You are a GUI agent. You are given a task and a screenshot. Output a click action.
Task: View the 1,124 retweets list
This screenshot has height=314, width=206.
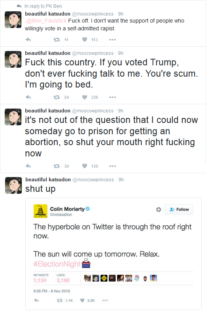pyautogui.click(x=41, y=278)
